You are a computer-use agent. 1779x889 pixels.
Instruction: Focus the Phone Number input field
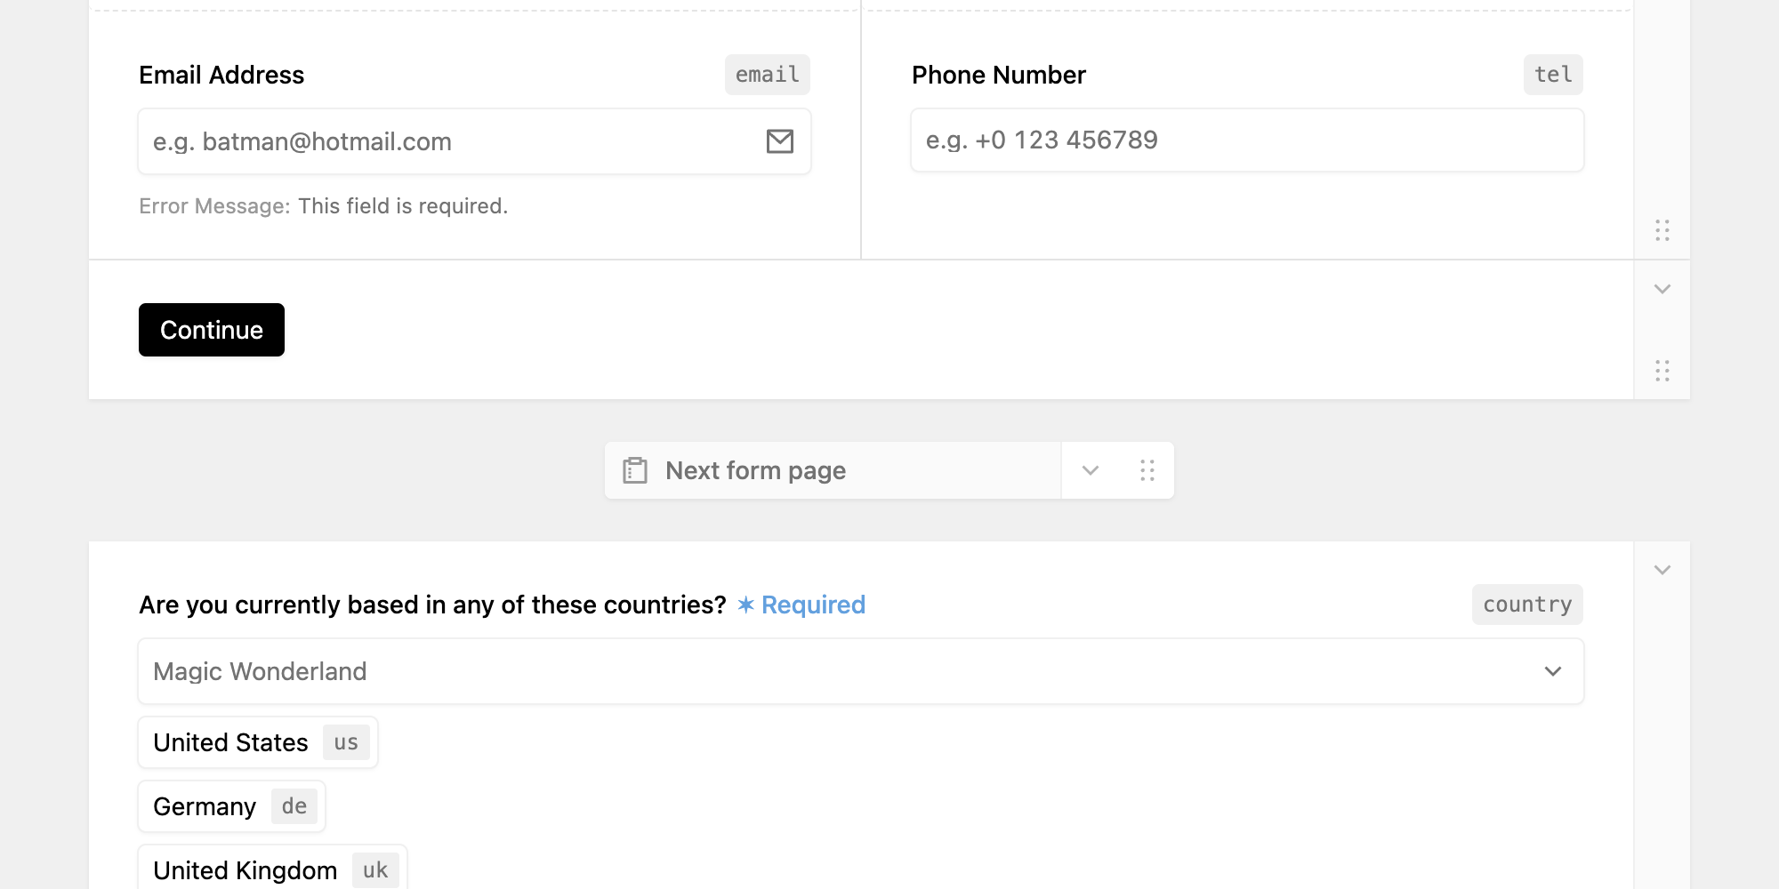(x=1247, y=140)
